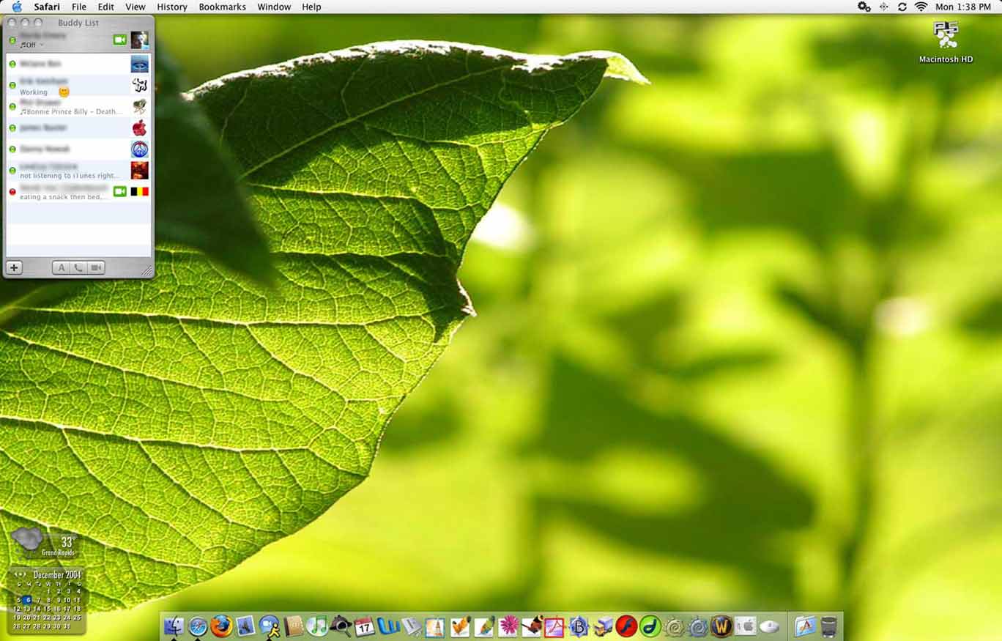The width and height of the screenshot is (1002, 641).
Task: Click the plus button in Buddy List
Action: (14, 267)
